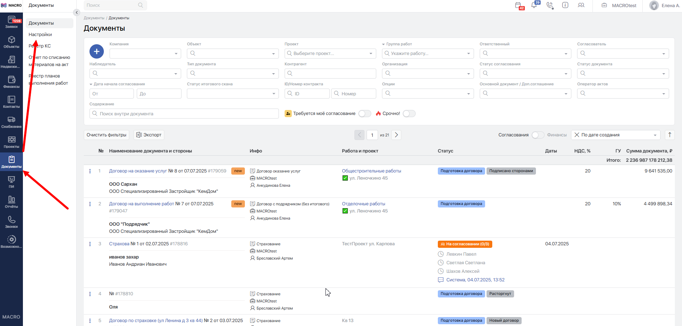
Task: Toggle Требуется моё согласование switch
Action: [x=364, y=114]
